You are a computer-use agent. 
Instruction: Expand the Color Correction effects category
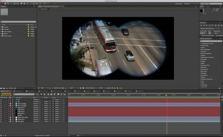(x=200, y=53)
